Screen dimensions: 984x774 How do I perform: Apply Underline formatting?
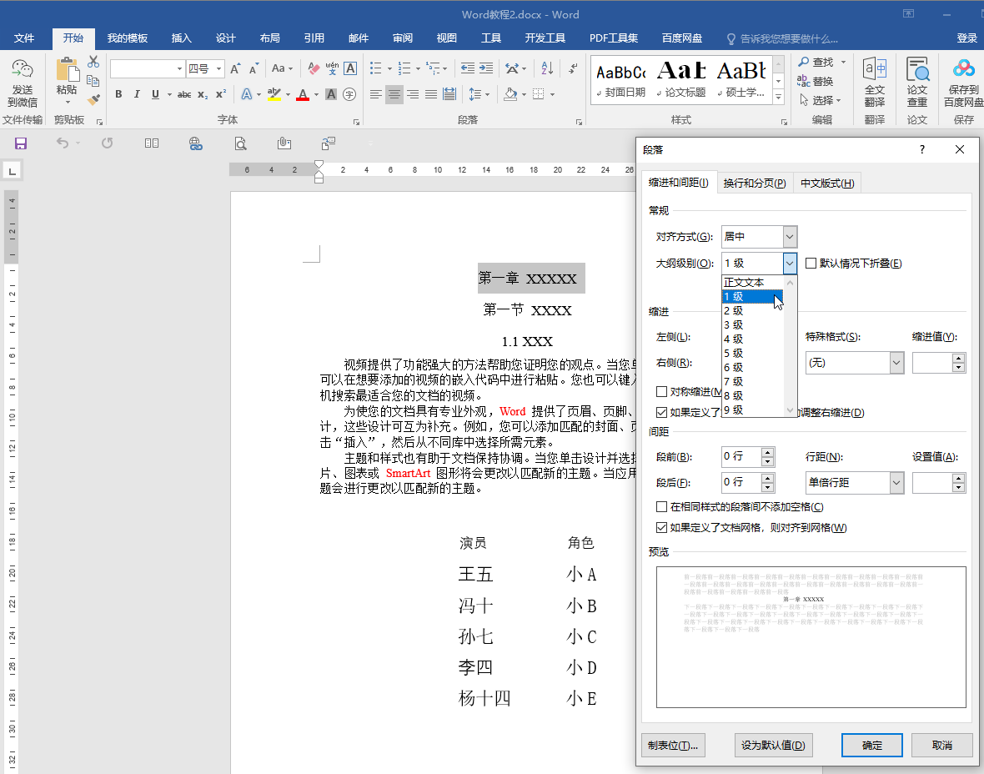coord(155,94)
